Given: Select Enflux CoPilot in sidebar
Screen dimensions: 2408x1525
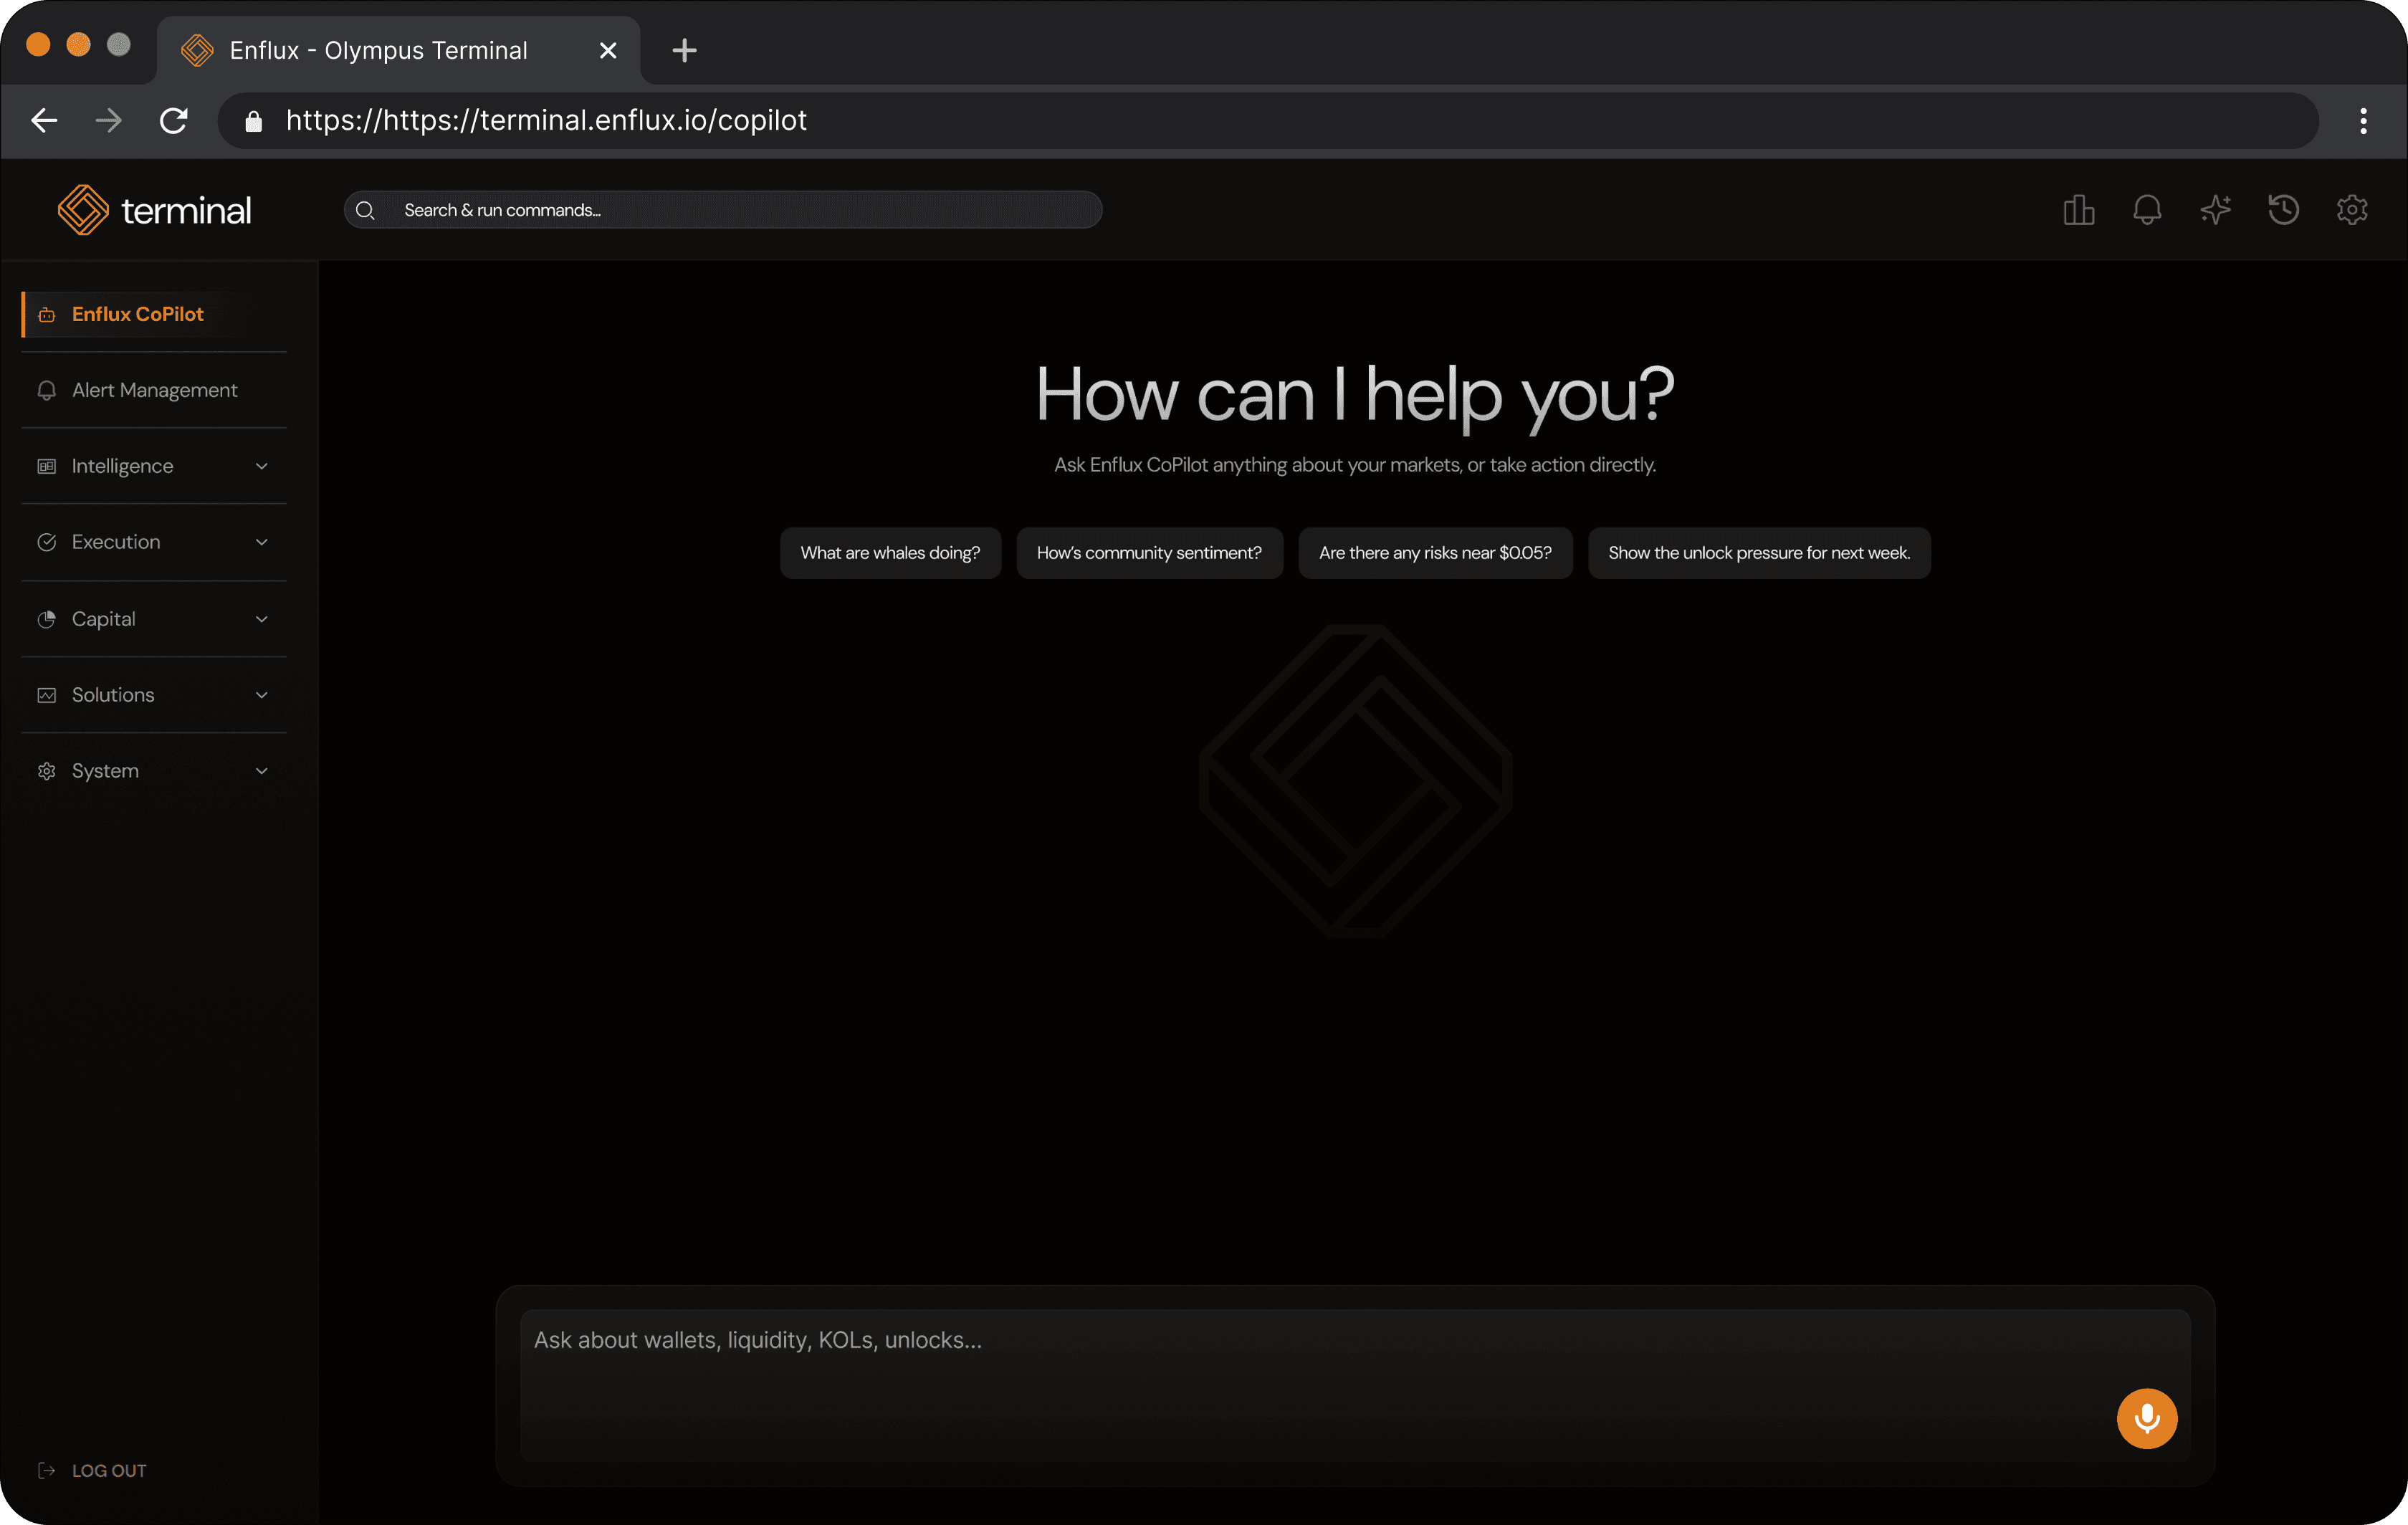Looking at the screenshot, I should (138, 314).
